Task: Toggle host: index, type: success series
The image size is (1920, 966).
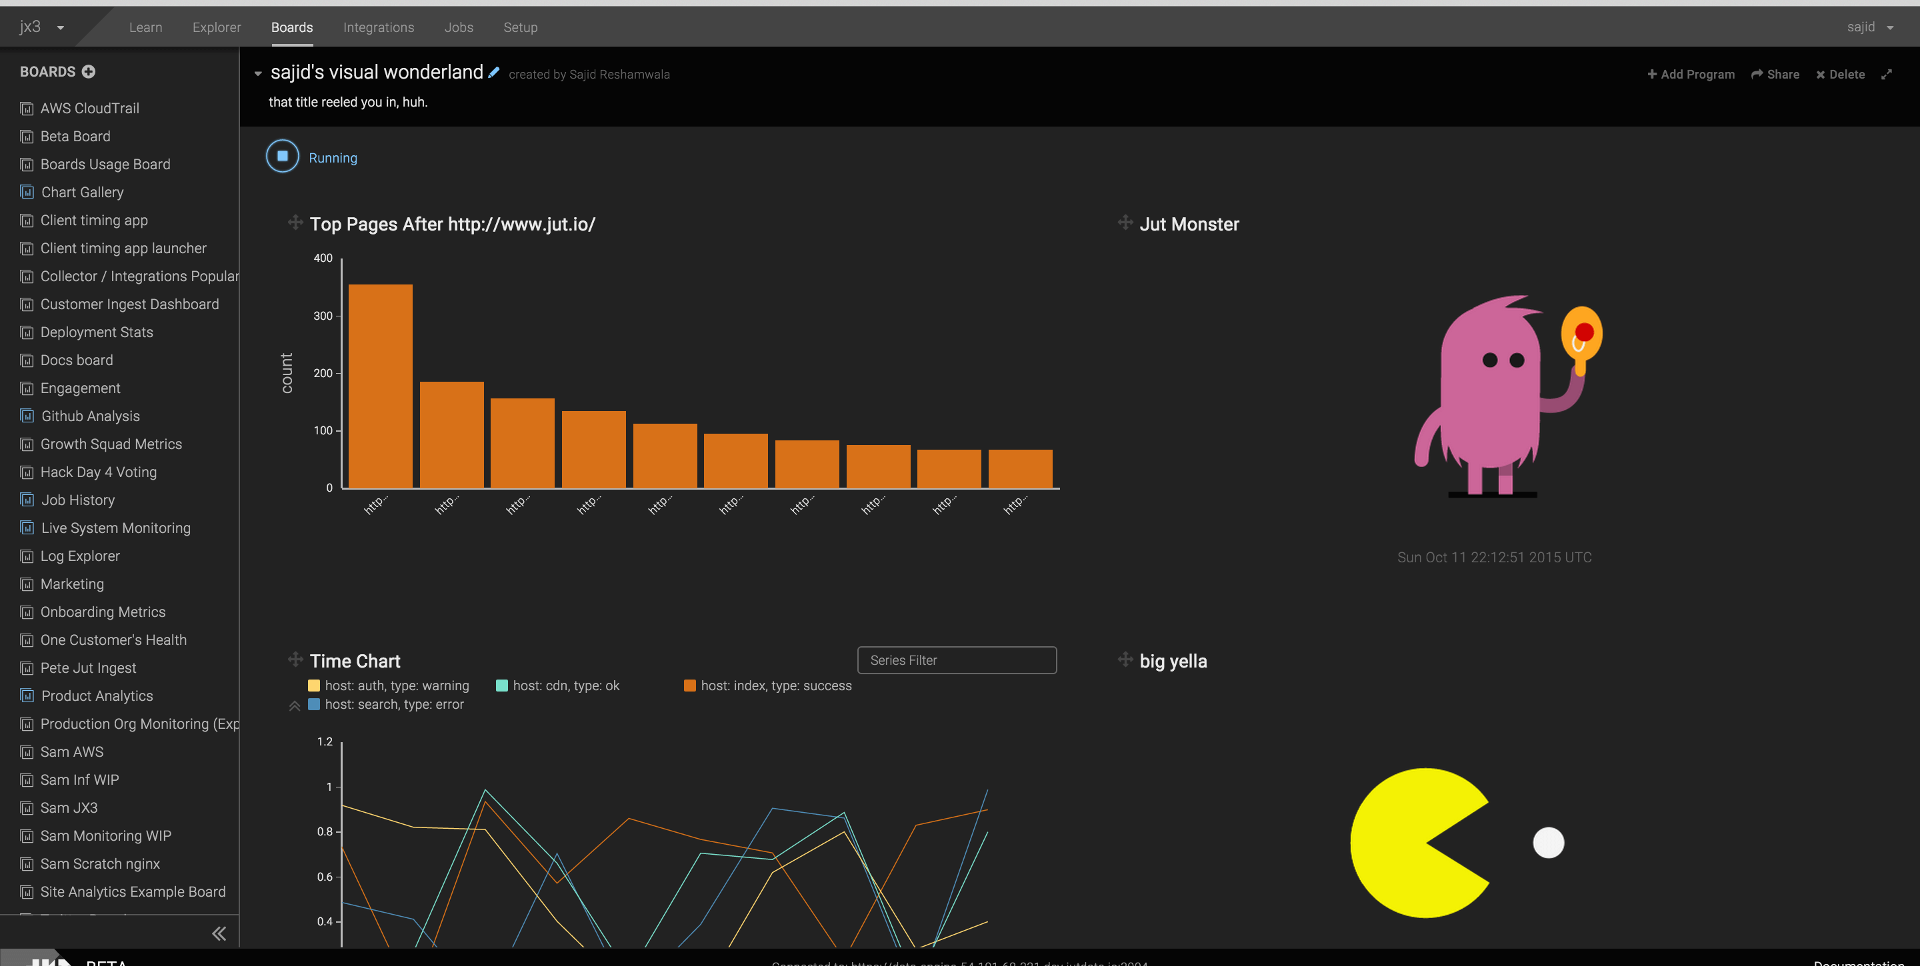Action: [x=768, y=686]
